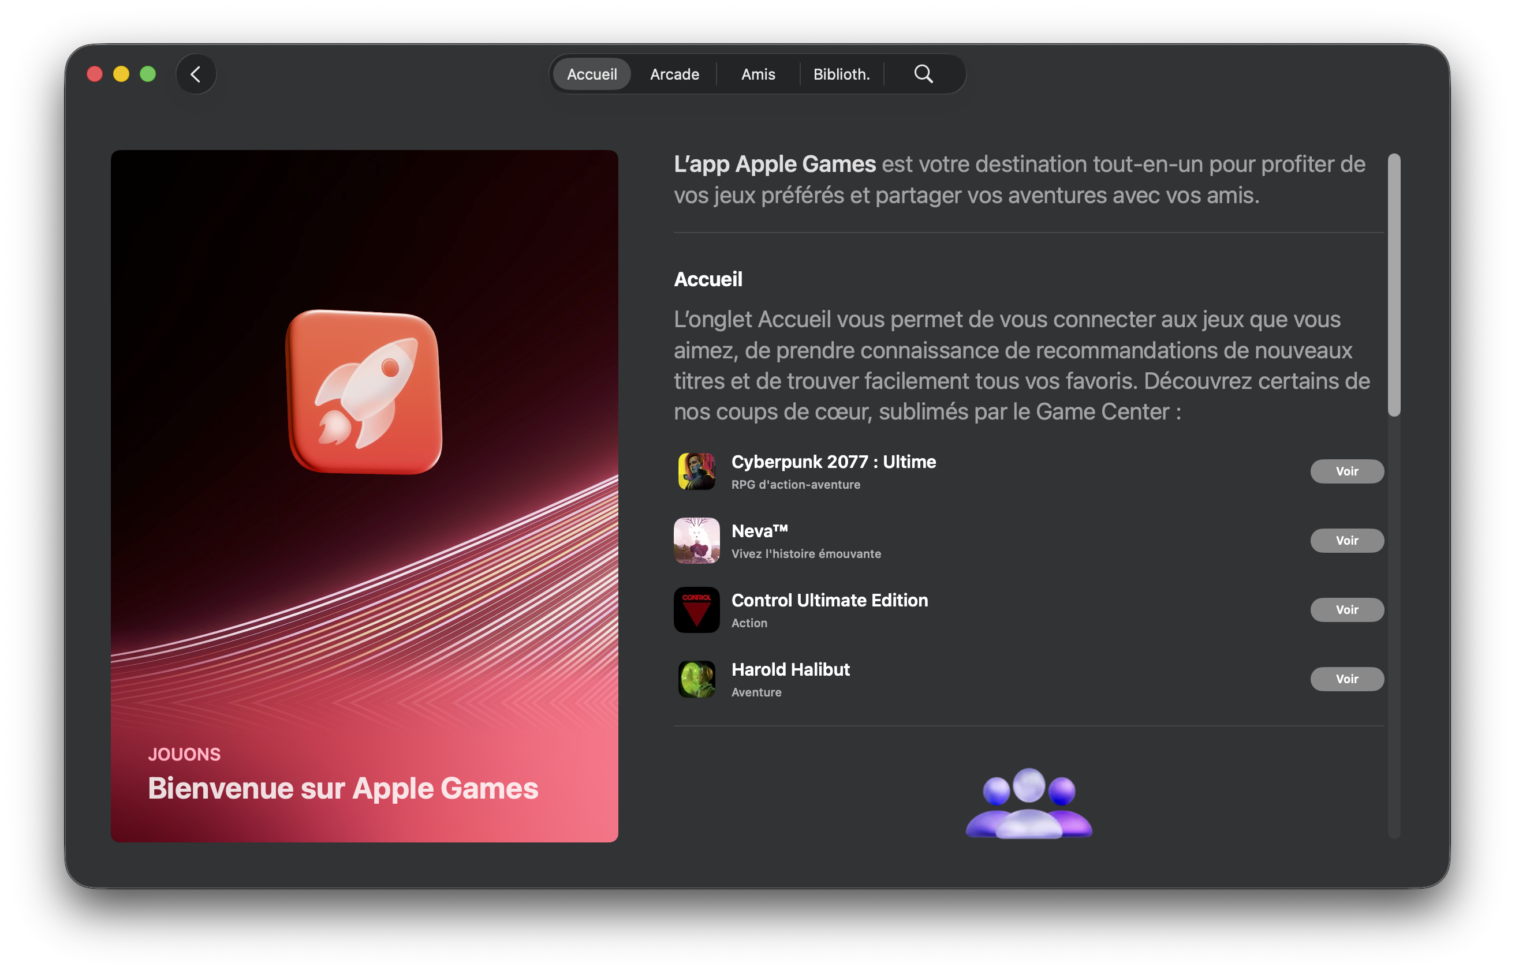Click the purple friends group icon
This screenshot has width=1515, height=974.
pyautogui.click(x=1028, y=803)
